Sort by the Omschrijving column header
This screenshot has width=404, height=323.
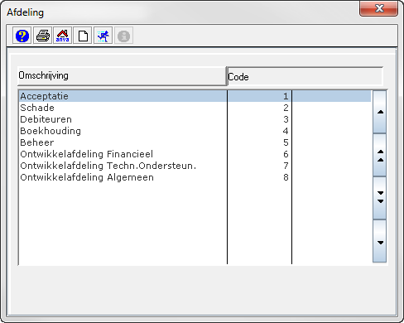[x=122, y=76]
